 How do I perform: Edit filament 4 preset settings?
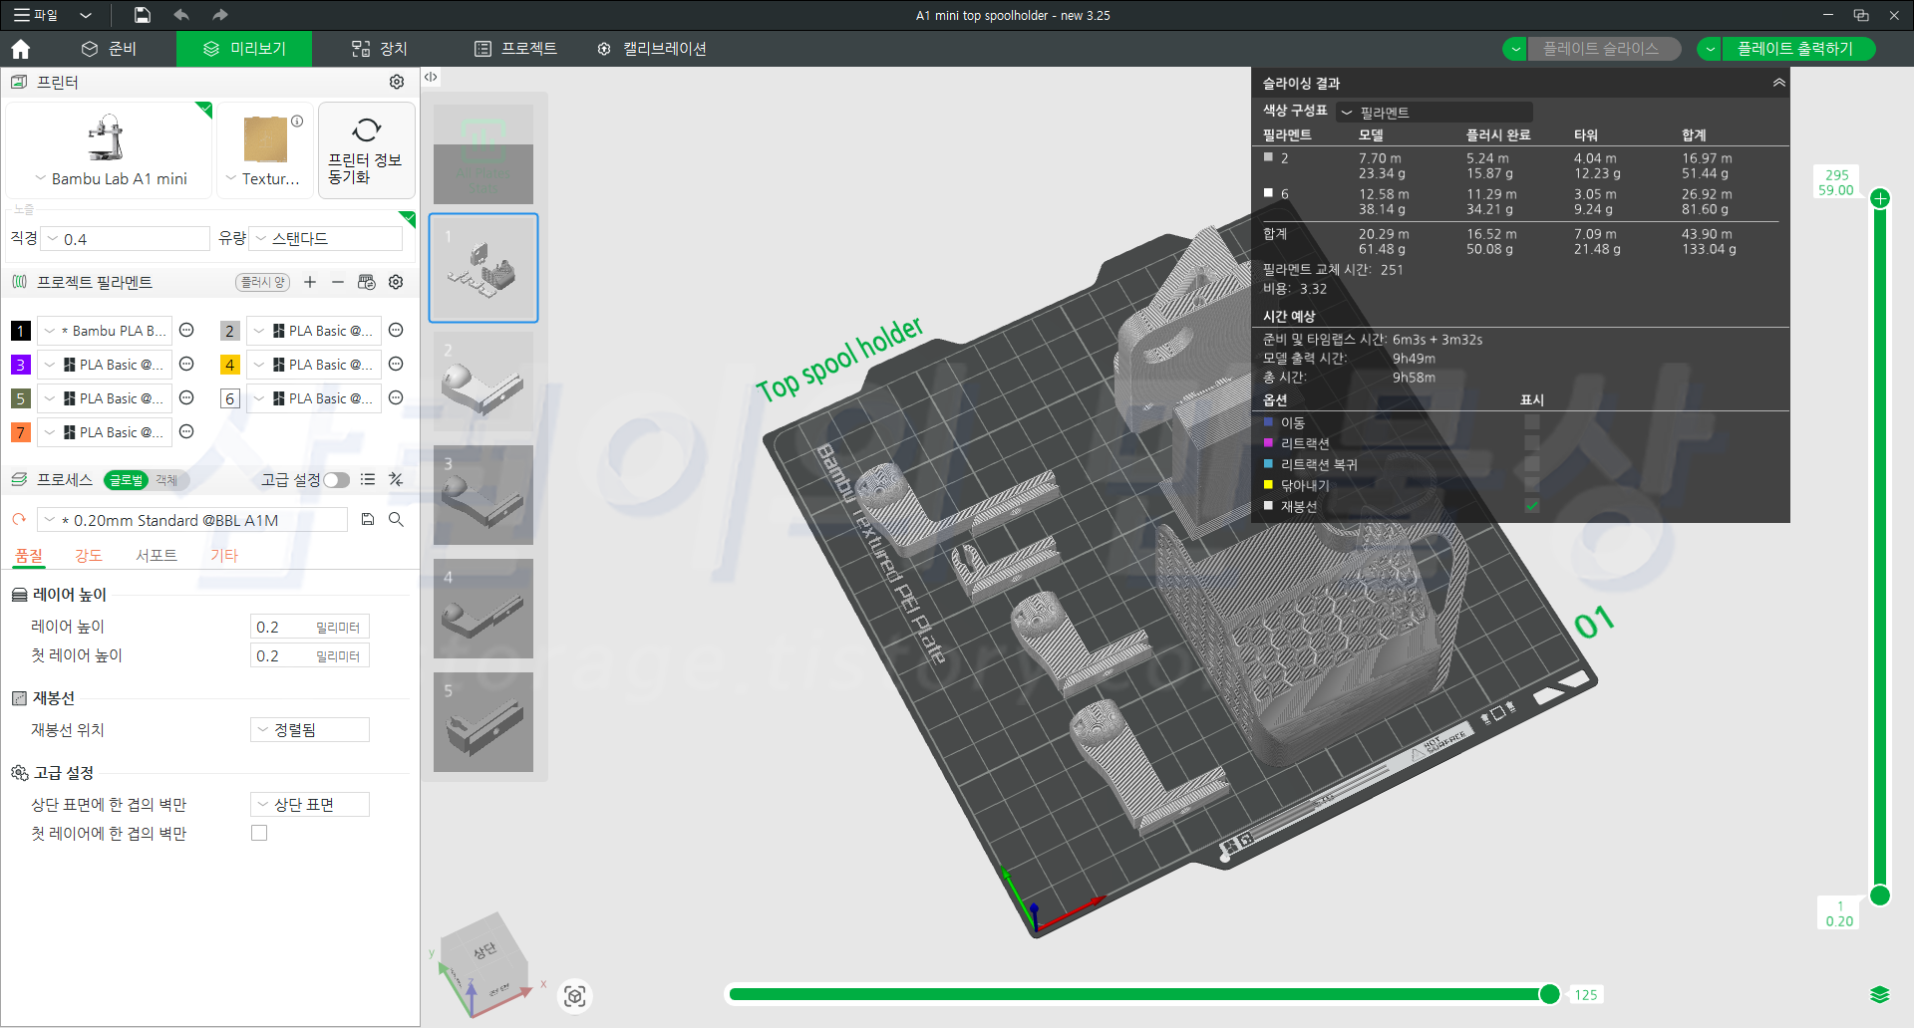pos(396,365)
